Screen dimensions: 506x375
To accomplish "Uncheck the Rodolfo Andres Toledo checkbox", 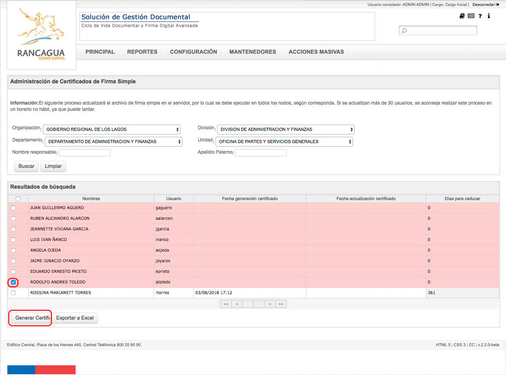I will pos(13,282).
